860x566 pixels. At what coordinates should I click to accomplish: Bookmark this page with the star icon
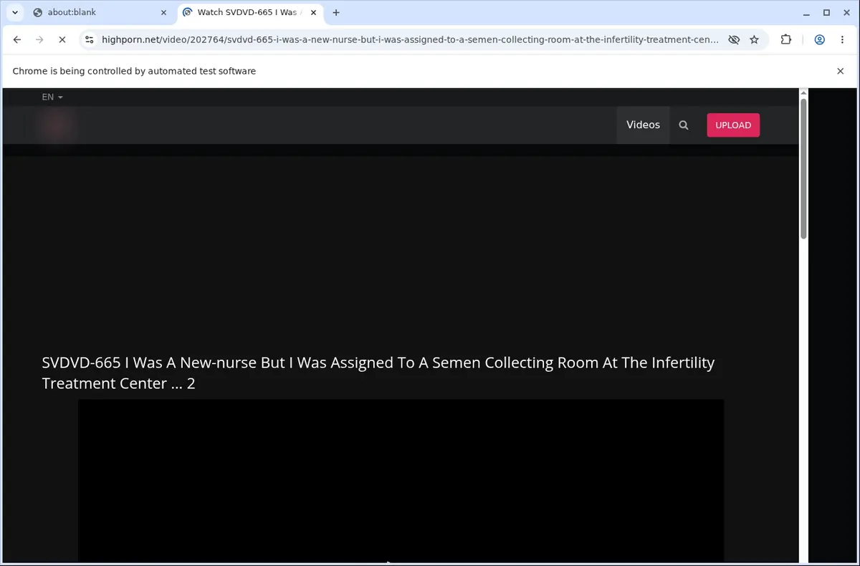pos(754,40)
